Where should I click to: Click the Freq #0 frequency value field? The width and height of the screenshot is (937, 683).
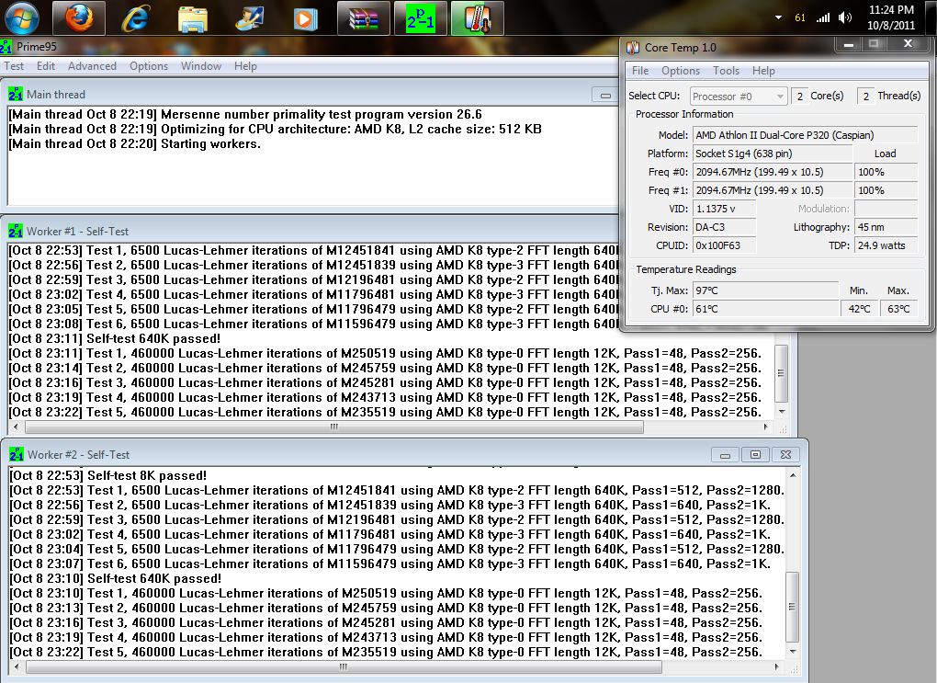772,172
